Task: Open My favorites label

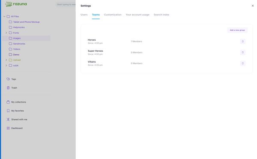Action: [x=18, y=111]
